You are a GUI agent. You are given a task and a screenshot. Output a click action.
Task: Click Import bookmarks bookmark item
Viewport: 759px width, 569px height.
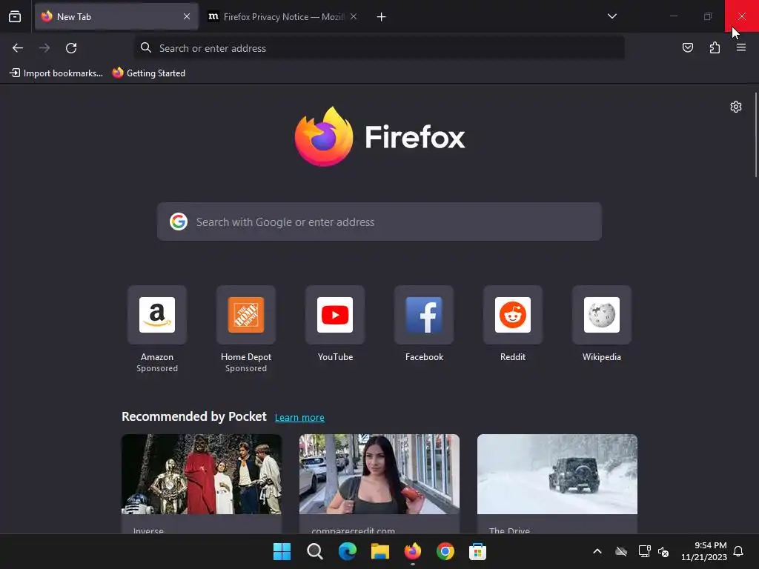[56, 73]
